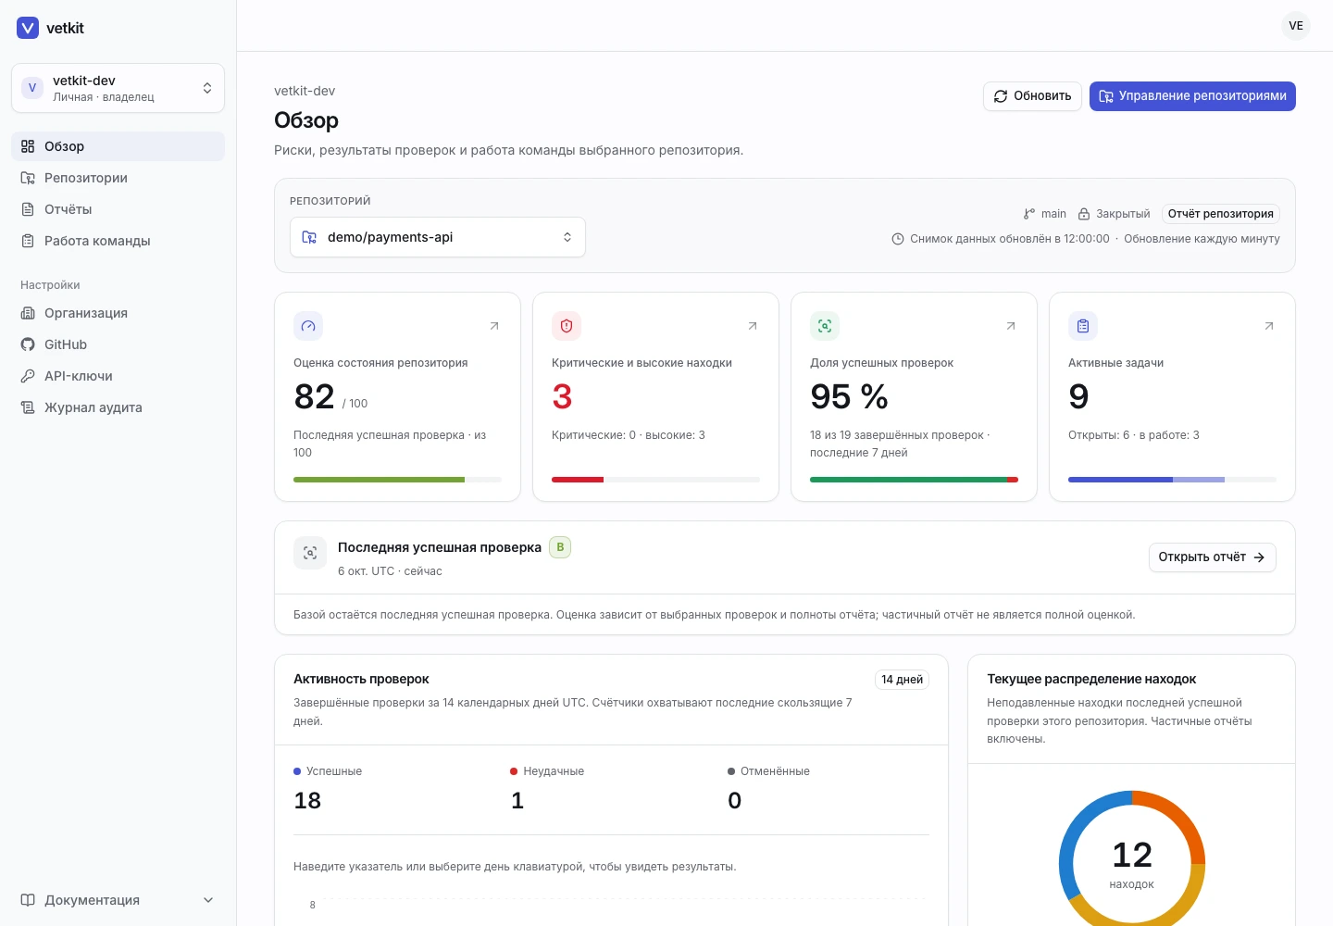Click the VE user avatar

point(1296,26)
